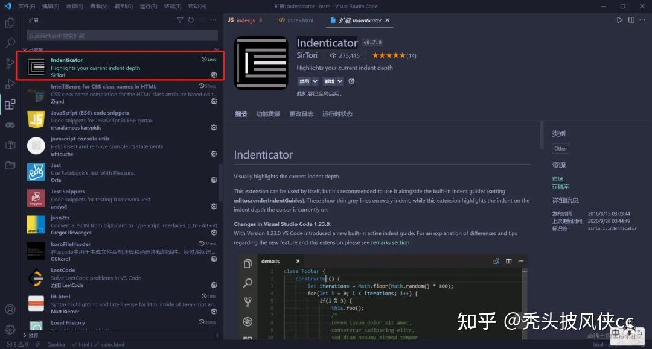This screenshot has width=652, height=349.
Task: Click the filter extensions funnel icon
Action: (180, 20)
